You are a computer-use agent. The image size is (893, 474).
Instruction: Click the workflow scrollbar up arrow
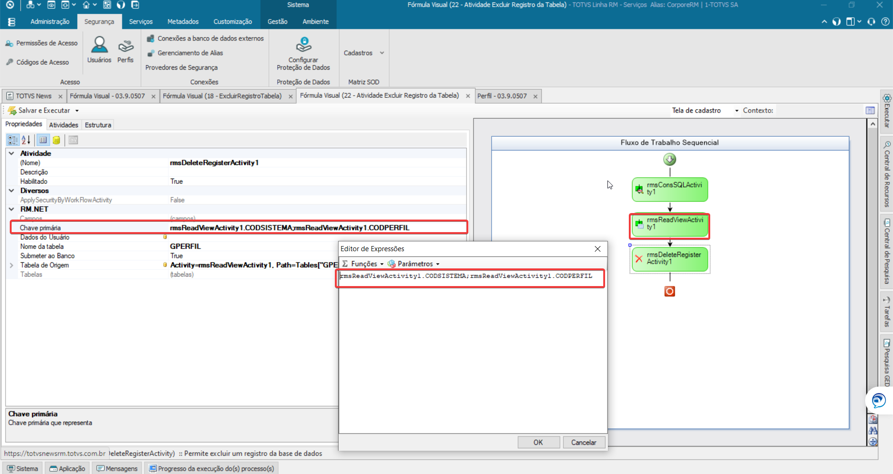(873, 124)
